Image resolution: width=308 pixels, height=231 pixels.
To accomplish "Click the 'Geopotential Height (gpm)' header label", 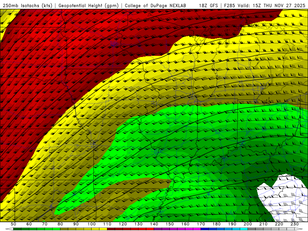I will [89, 6].
